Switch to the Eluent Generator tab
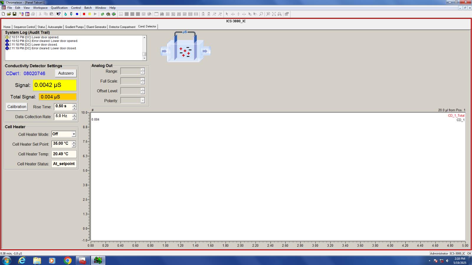 pyautogui.click(x=96, y=27)
